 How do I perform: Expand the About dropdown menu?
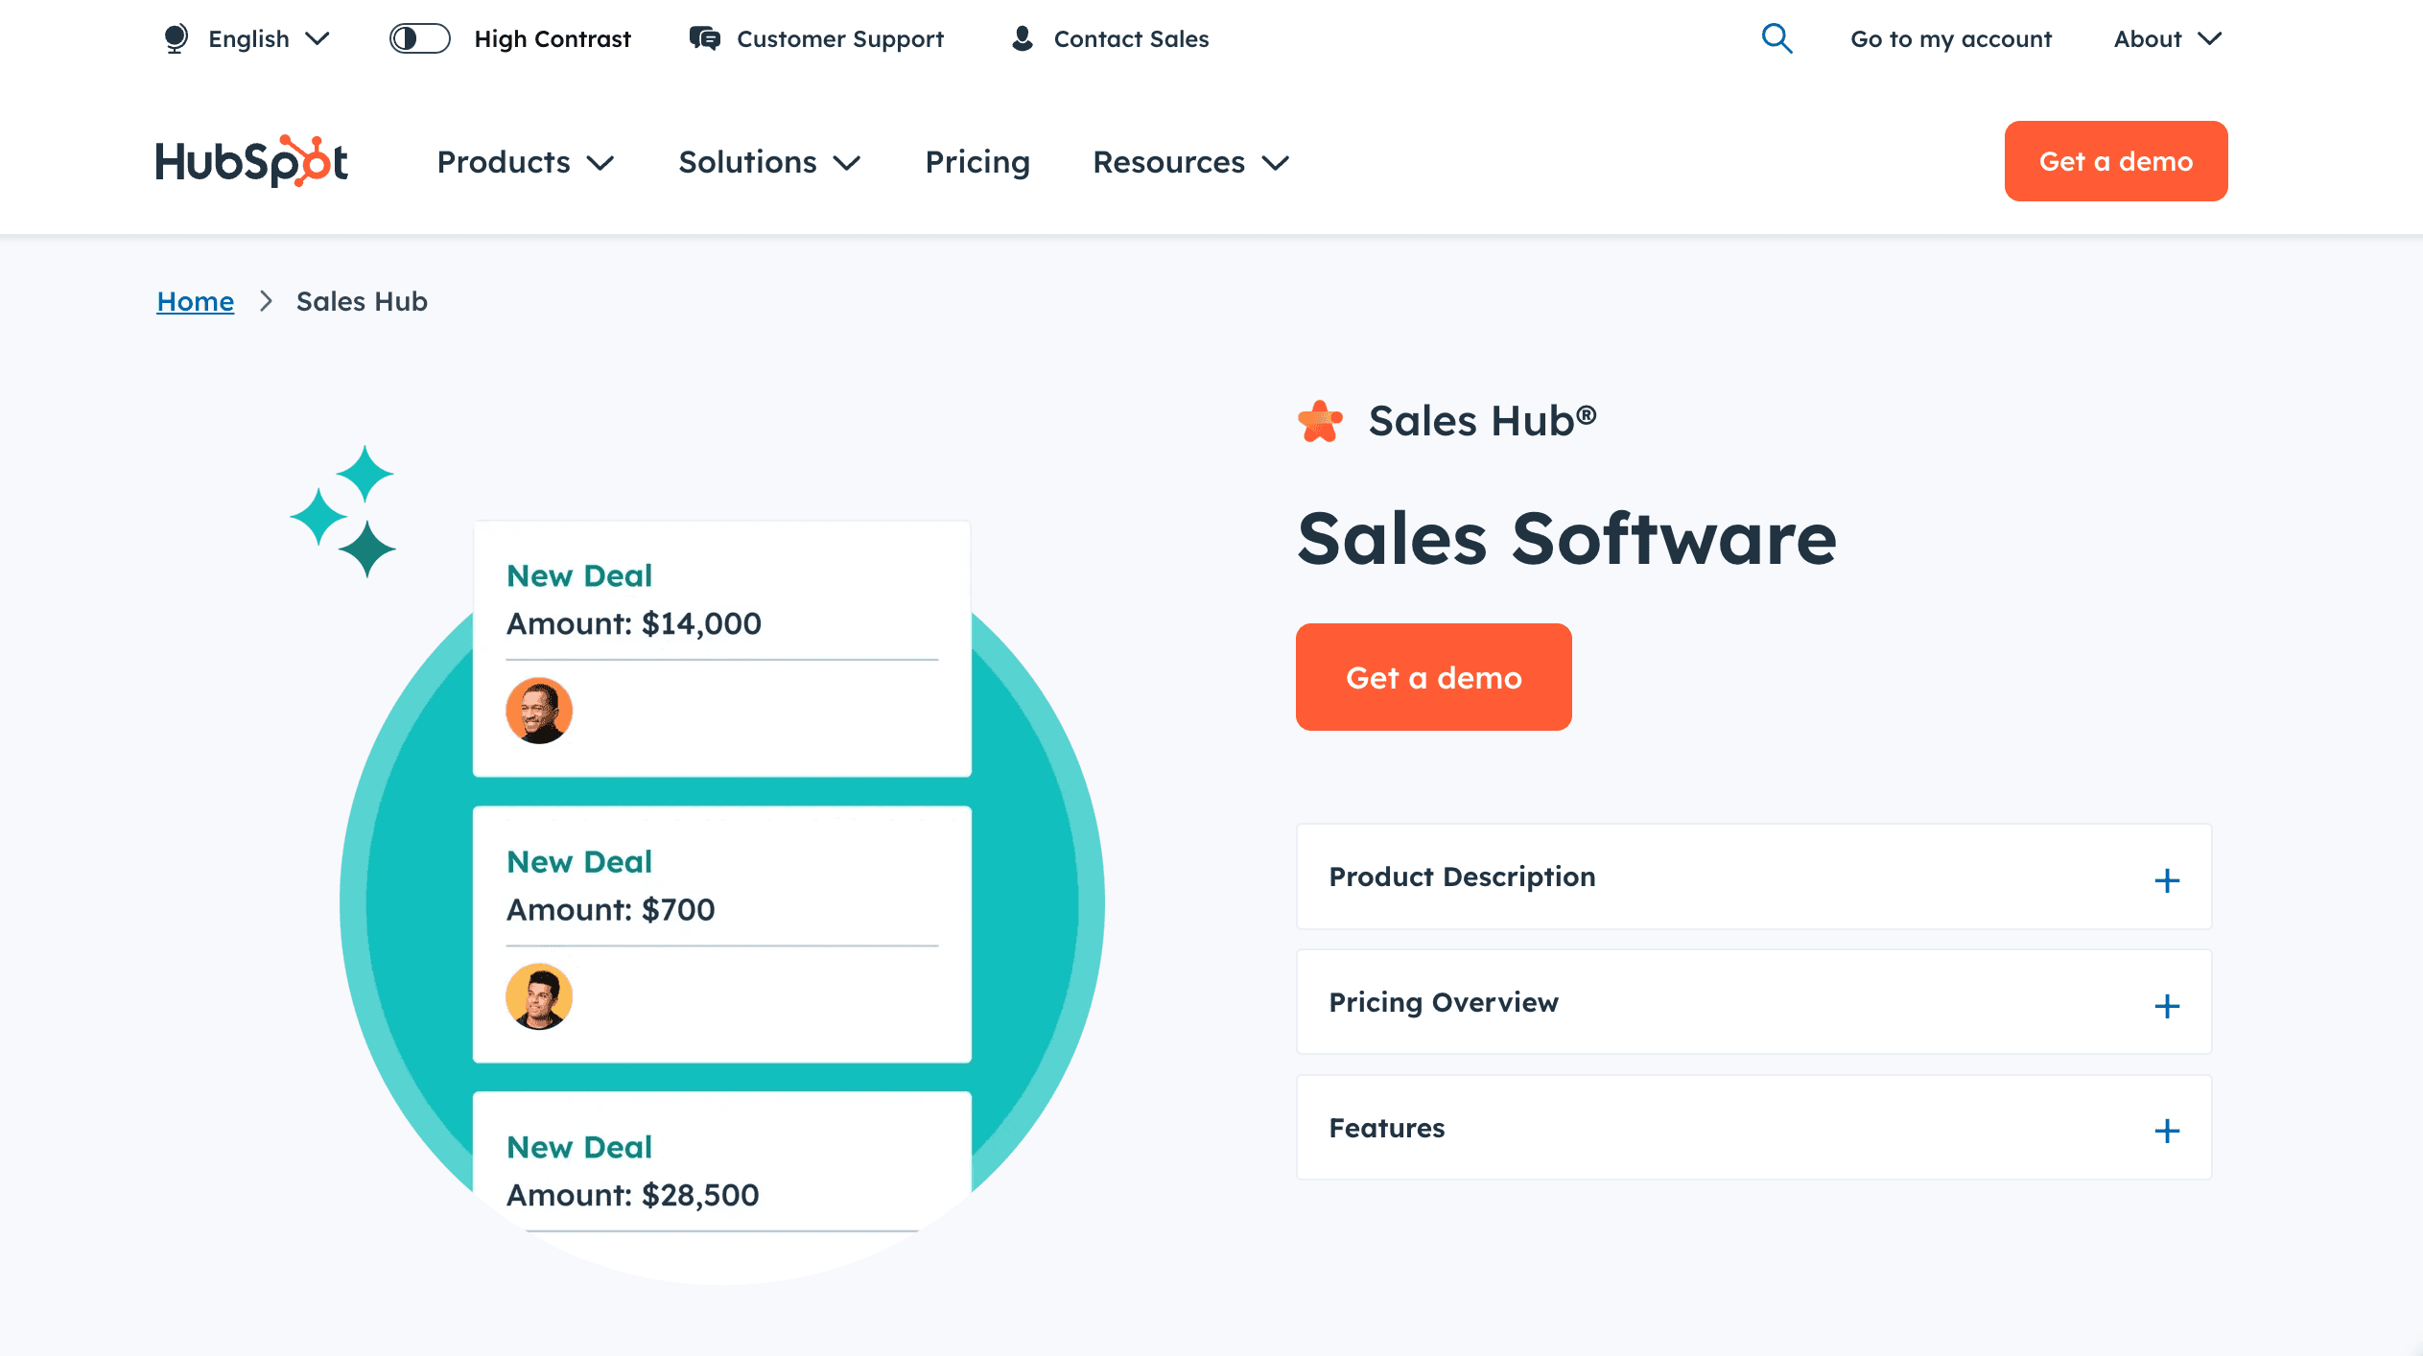[x=2169, y=38]
